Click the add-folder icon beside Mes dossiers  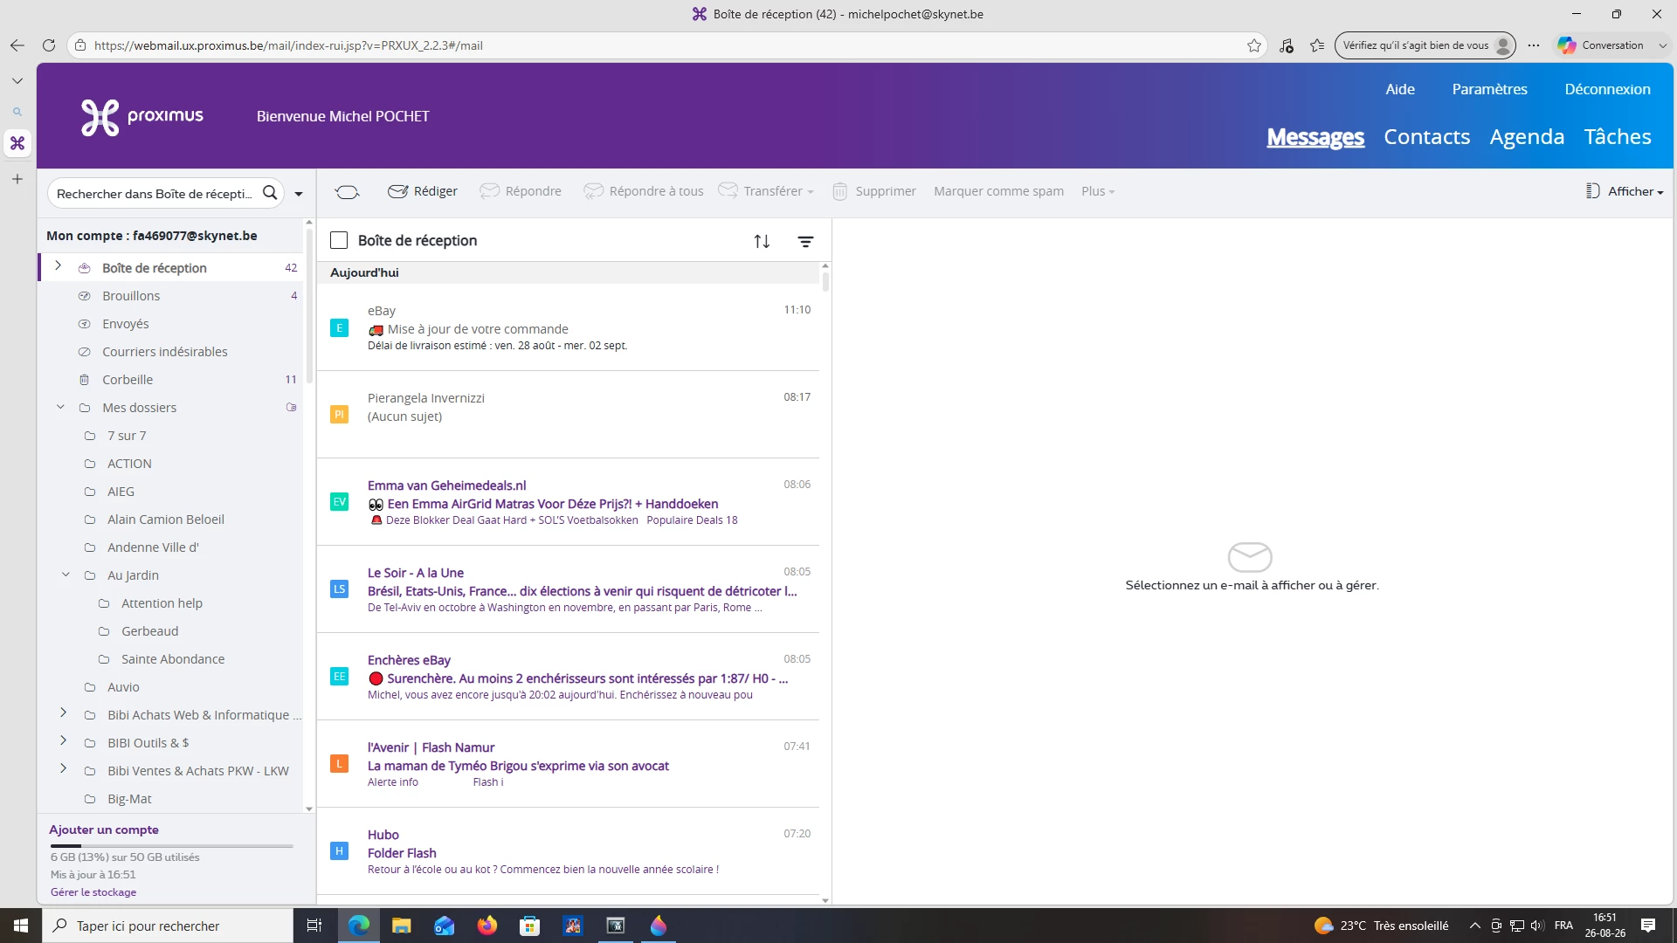pyautogui.click(x=292, y=407)
